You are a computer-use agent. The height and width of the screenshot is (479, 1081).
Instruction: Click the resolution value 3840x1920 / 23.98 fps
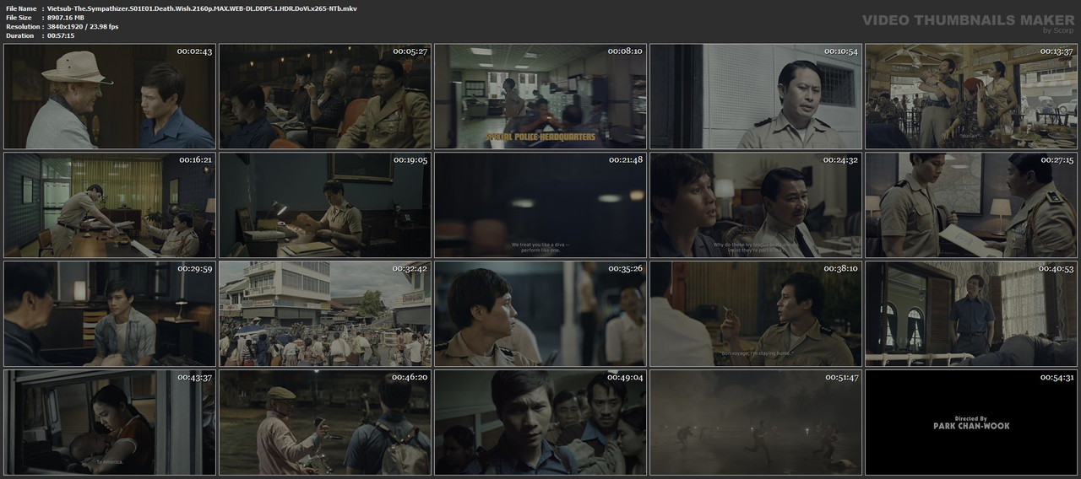(83, 27)
